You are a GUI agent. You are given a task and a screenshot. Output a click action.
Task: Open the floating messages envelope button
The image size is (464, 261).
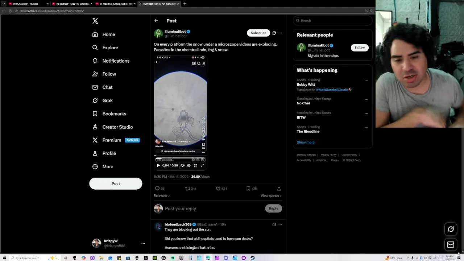pyautogui.click(x=451, y=245)
